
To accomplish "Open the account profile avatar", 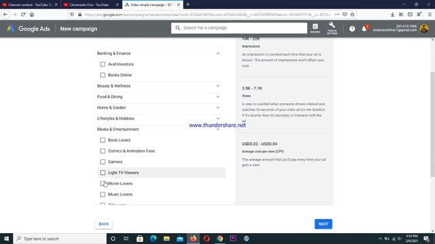I will [x=424, y=28].
